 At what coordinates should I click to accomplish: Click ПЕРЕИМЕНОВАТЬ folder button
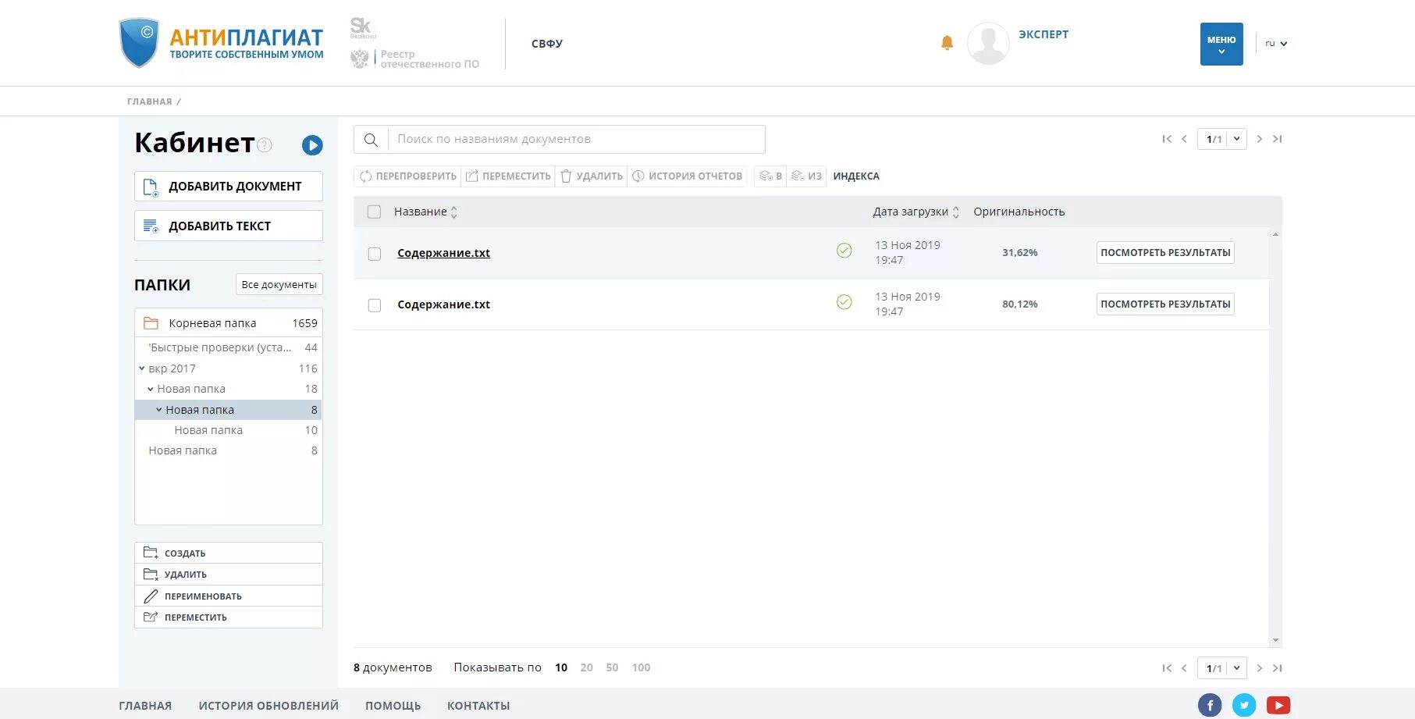tap(229, 596)
